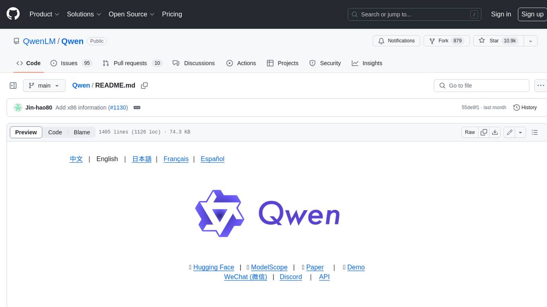
Task: Open Jin-hao80 author avatar
Action: [x=18, y=108]
